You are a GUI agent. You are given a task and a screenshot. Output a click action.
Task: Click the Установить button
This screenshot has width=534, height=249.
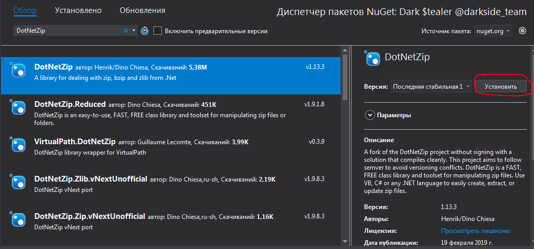pos(501,87)
